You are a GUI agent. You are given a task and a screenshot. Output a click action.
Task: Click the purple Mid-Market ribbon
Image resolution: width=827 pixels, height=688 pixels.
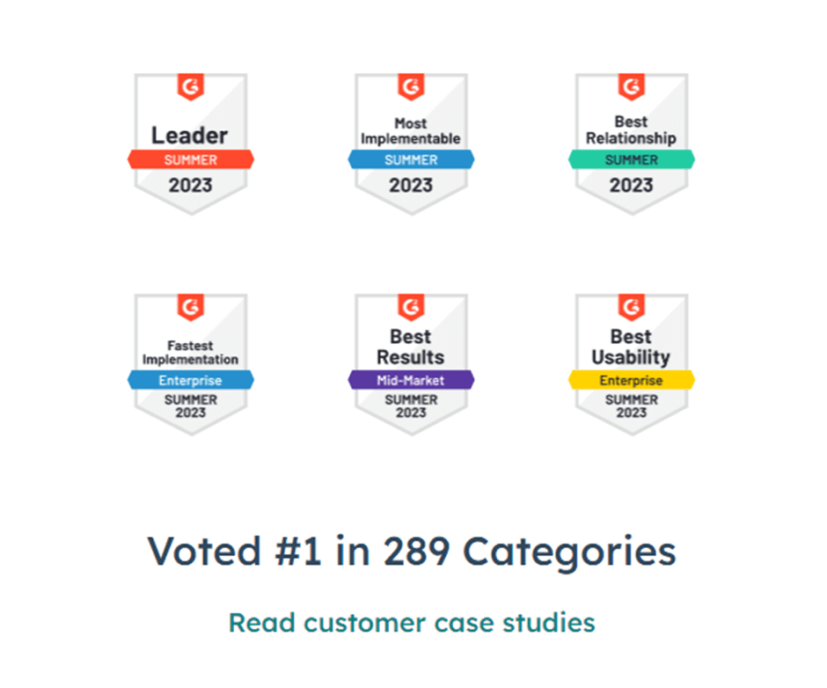point(412,380)
